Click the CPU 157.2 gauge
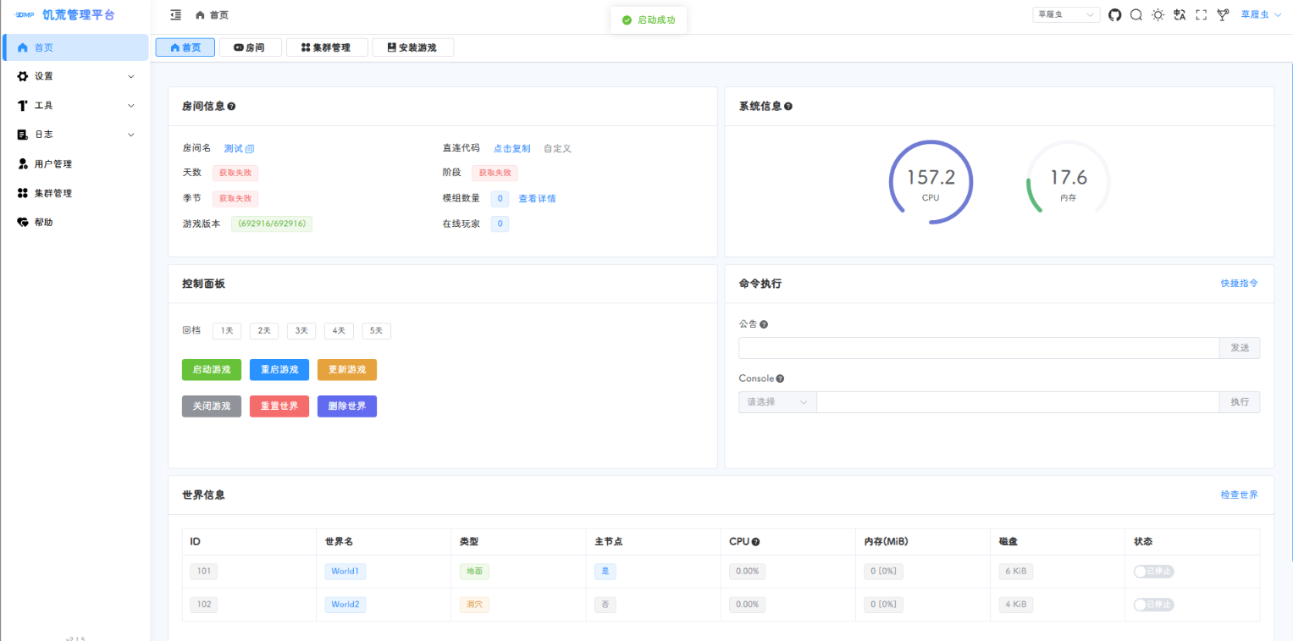The image size is (1293, 641). coord(931,182)
